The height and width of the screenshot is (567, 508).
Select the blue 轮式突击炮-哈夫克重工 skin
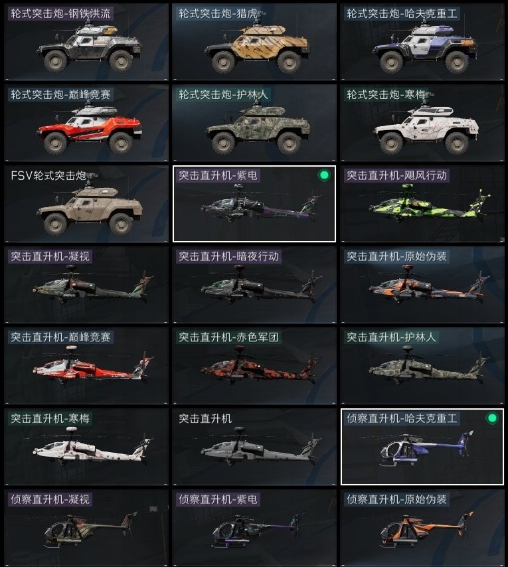[x=422, y=42]
